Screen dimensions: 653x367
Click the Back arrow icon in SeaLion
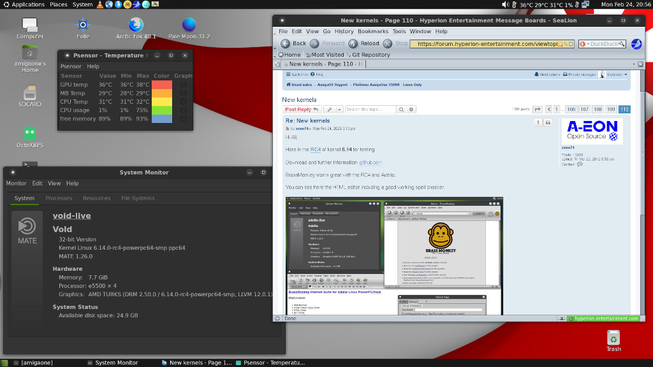click(x=285, y=44)
